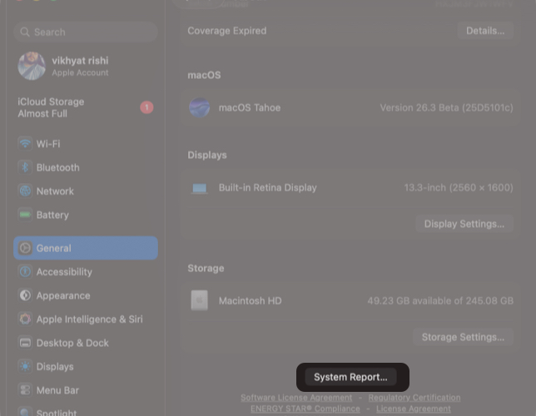The width and height of the screenshot is (536, 416).
Task: Go to Desktop & Dock settings
Action: coord(72,343)
